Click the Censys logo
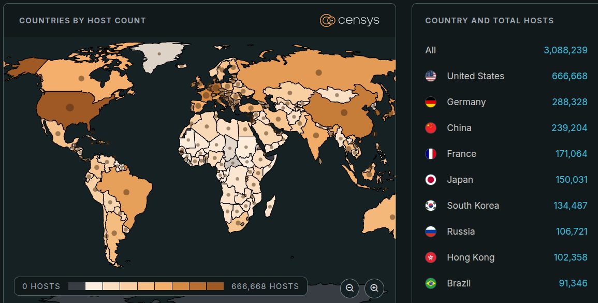598x303 pixels. pyautogui.click(x=349, y=20)
